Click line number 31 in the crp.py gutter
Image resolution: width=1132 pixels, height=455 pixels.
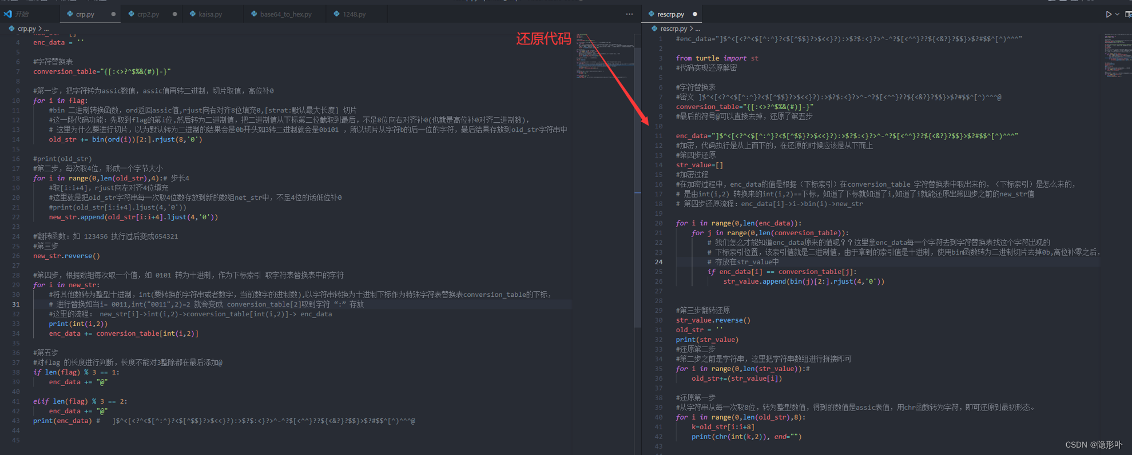point(16,304)
